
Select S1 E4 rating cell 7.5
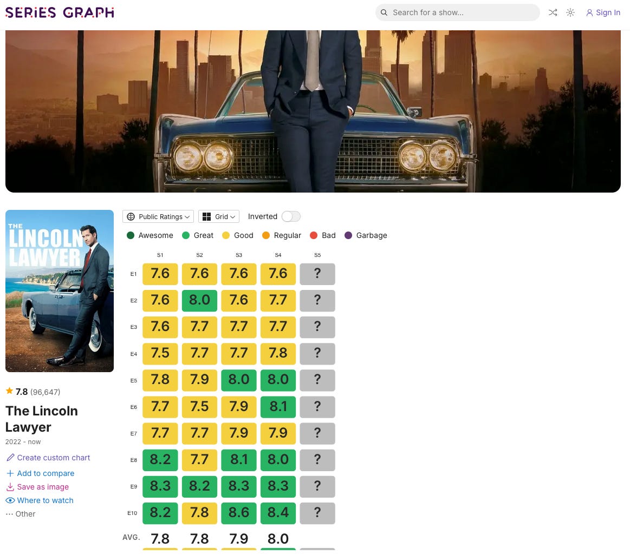click(160, 354)
